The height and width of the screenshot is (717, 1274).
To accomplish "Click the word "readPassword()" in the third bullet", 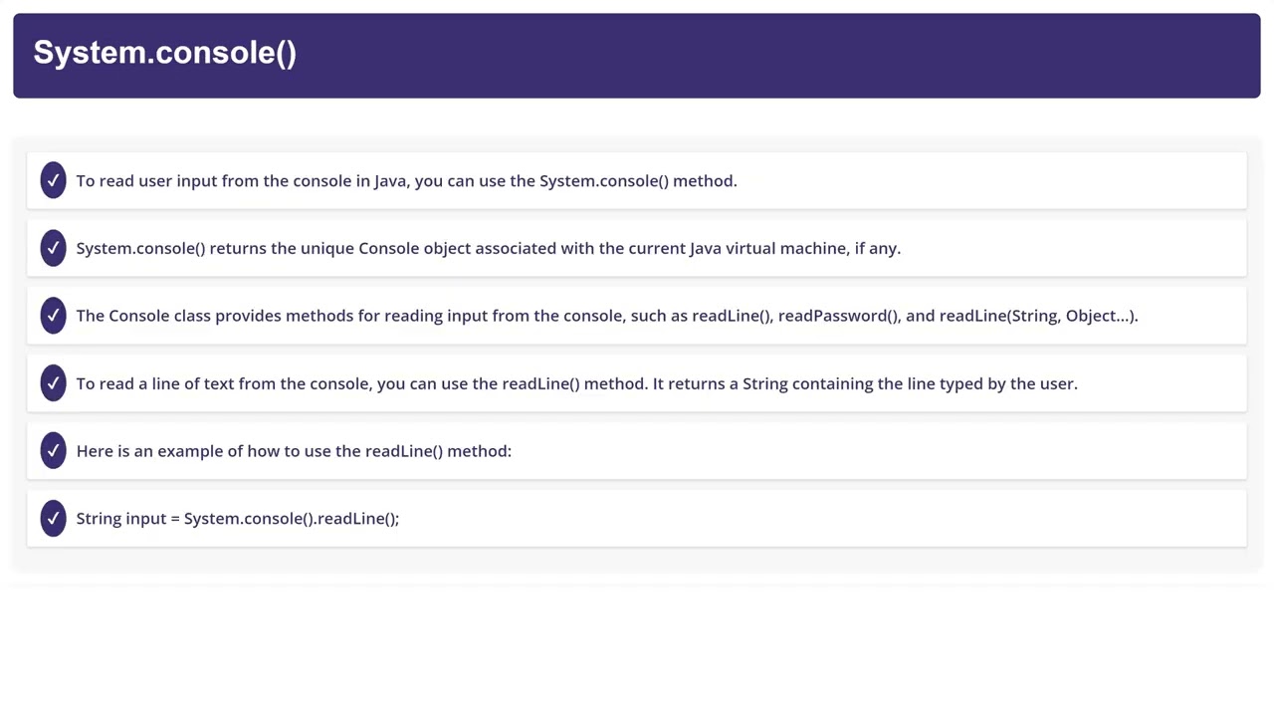I will (x=838, y=316).
